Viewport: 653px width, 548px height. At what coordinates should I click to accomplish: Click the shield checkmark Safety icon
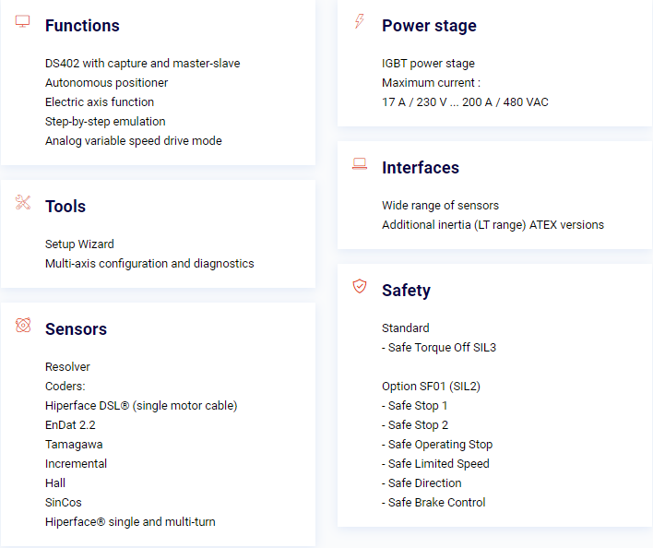click(x=360, y=286)
